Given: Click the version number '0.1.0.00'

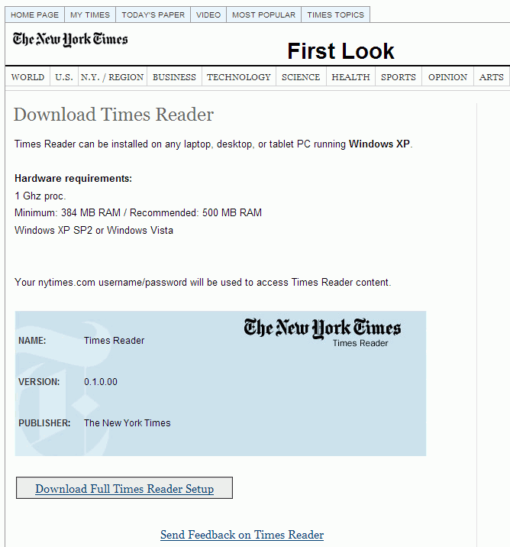Looking at the screenshot, I should point(101,382).
